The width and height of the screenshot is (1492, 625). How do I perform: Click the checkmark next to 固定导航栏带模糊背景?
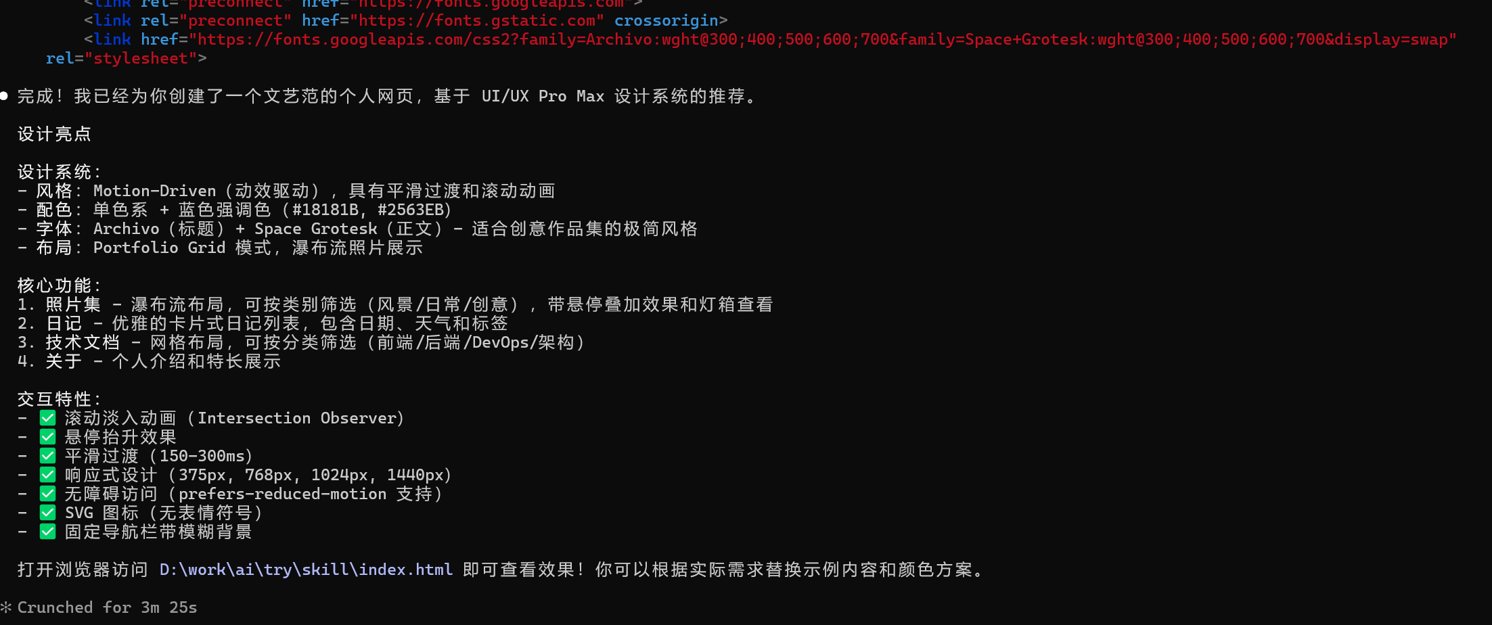47,532
